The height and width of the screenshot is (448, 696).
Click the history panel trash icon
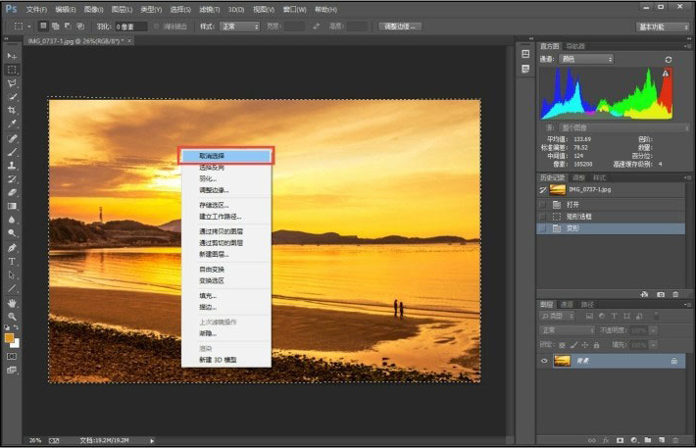tap(675, 293)
